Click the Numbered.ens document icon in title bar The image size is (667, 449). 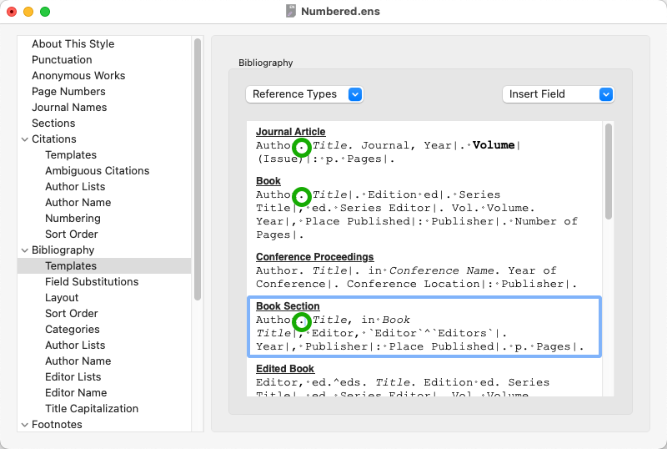tap(291, 12)
